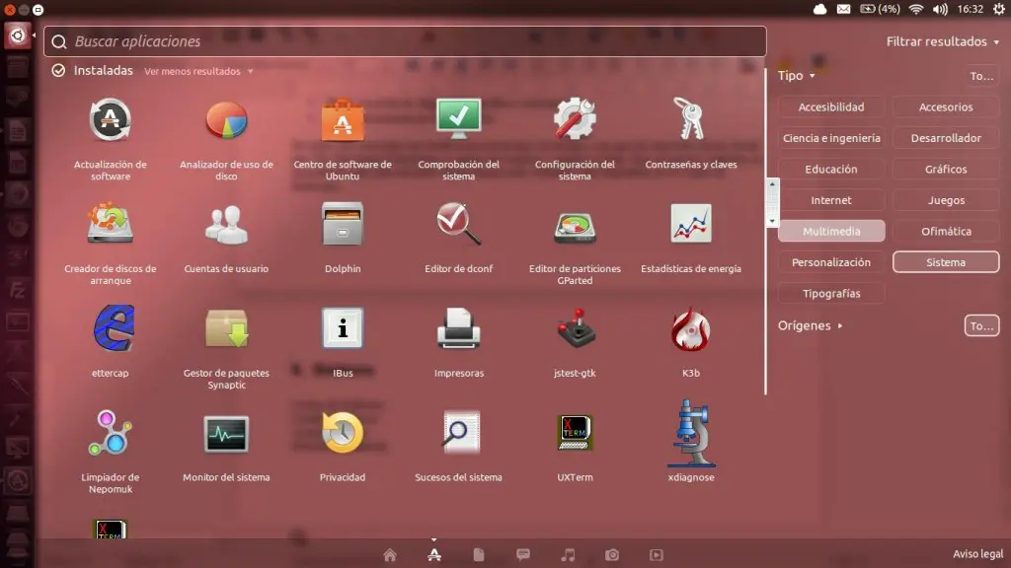Expand the Orígenes filter section

[x=810, y=325]
